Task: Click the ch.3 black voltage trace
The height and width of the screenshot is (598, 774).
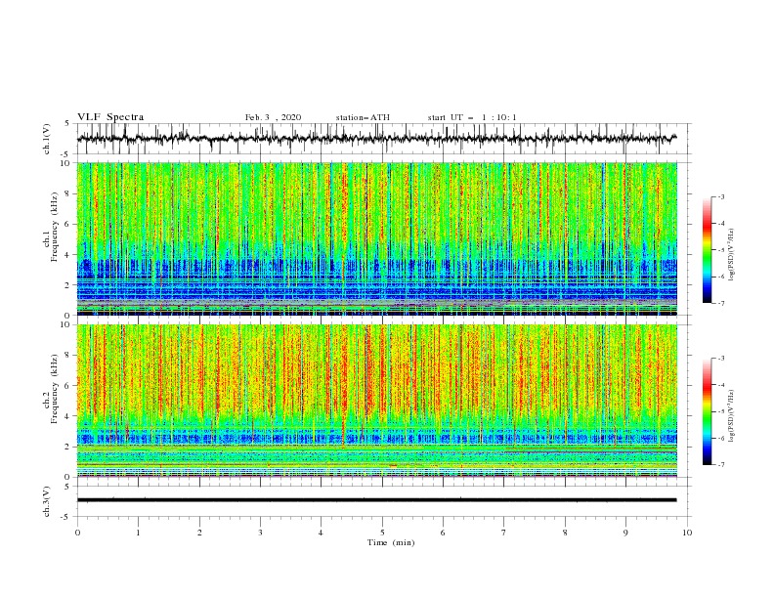Action: coord(376,500)
